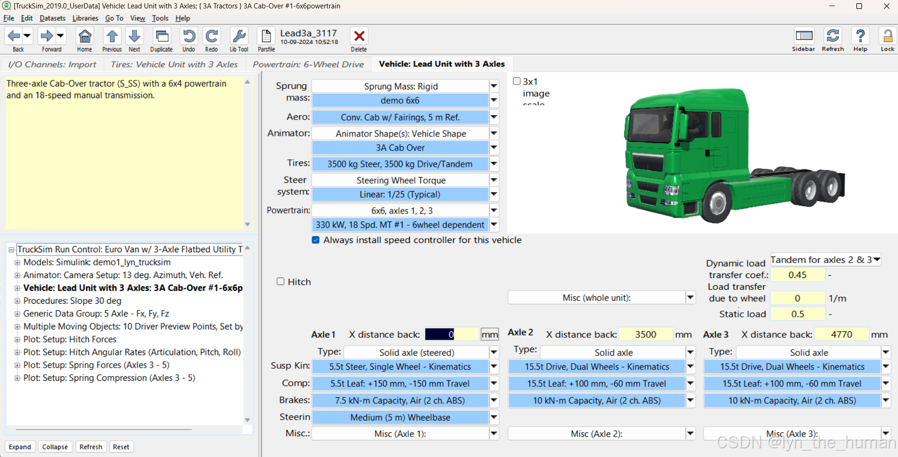The height and width of the screenshot is (457, 898).
Task: Open the Tires 3500 kg Steer dropdown arrow
Action: pyautogui.click(x=494, y=164)
